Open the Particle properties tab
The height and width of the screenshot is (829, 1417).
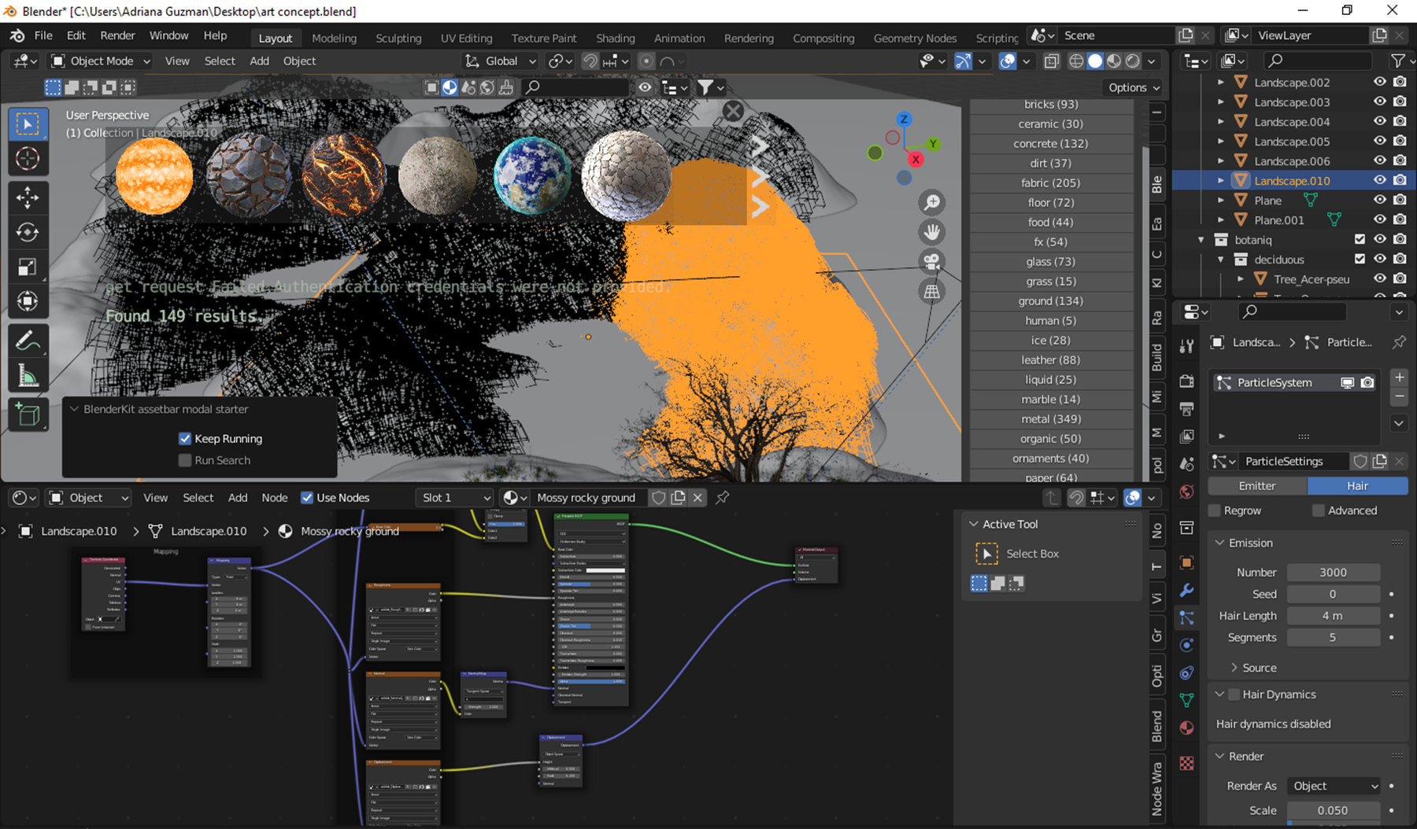[1186, 617]
